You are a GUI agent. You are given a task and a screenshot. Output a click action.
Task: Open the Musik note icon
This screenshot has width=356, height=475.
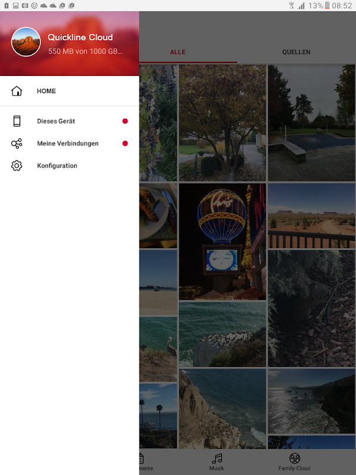(217, 458)
